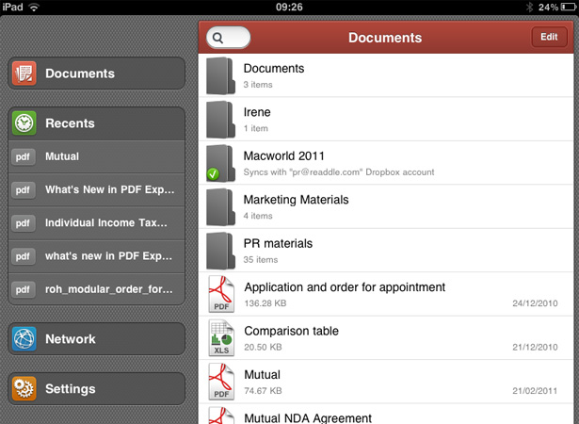Image resolution: width=579 pixels, height=424 pixels.
Task: Open the Network globe icon
Action: pos(24,338)
